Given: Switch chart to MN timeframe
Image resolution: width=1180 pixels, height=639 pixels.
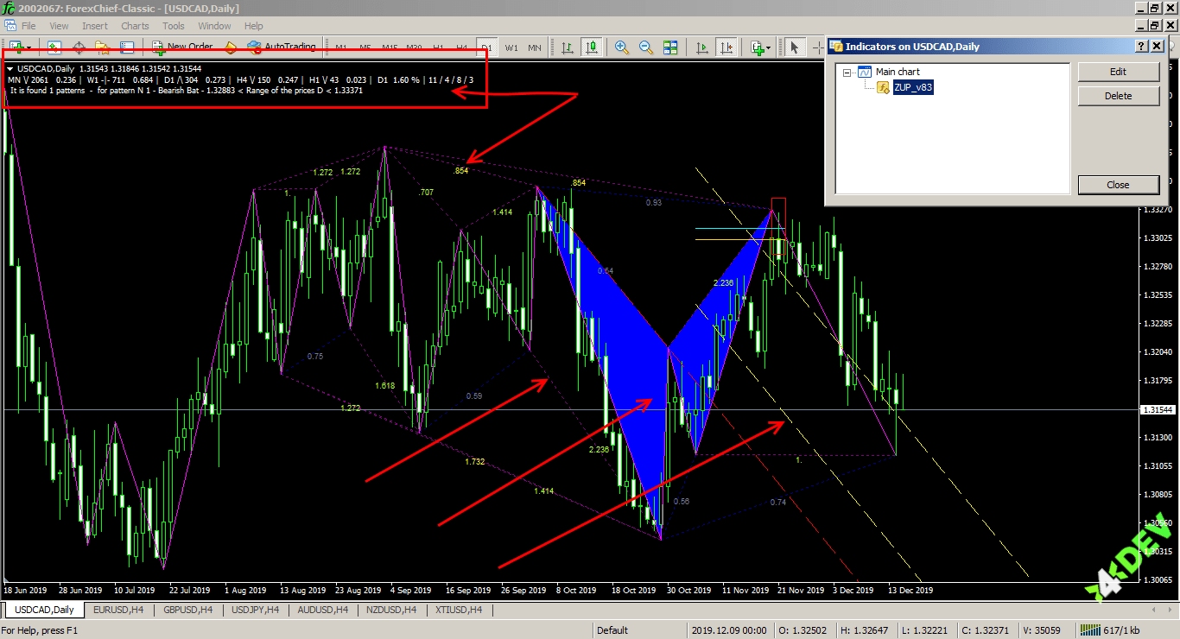Looking at the screenshot, I should (536, 47).
